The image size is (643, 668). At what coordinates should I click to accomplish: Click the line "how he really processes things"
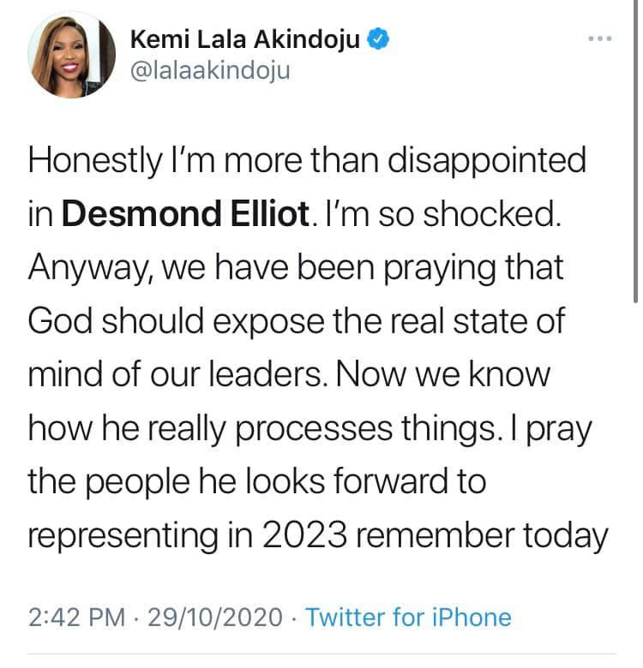click(262, 429)
